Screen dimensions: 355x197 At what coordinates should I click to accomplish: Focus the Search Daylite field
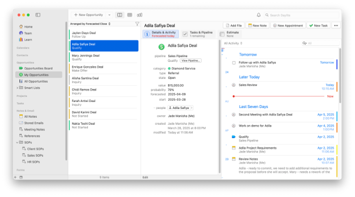point(302,15)
